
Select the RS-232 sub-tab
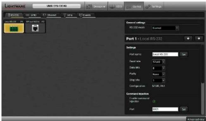(x=14, y=15)
